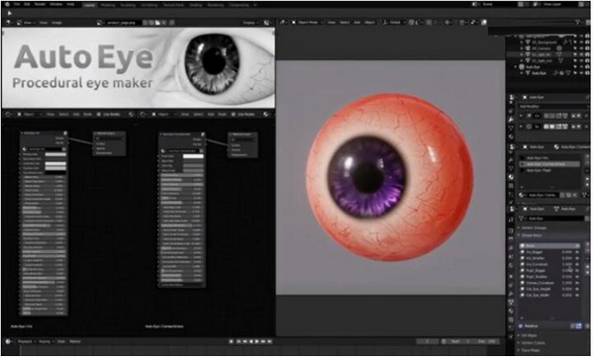594x357 pixels.
Task: Toggle the Relative shape keys checkbox
Action: (x=522, y=325)
